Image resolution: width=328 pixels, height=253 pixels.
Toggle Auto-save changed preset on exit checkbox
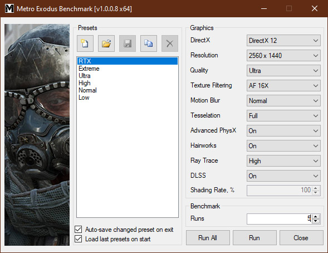click(78, 230)
